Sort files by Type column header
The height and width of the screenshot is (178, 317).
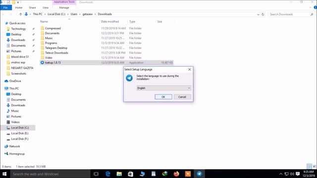(x=132, y=22)
